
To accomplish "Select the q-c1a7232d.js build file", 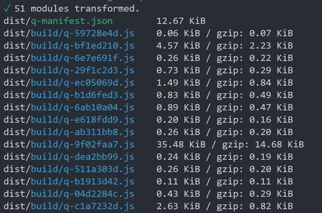I will click(69, 206).
